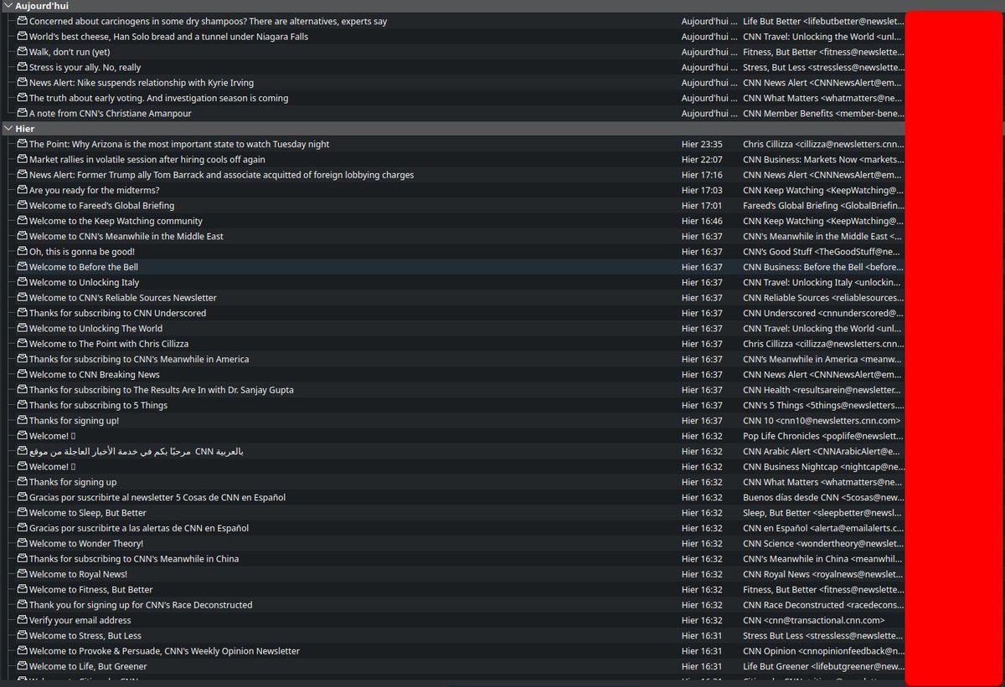Select envelope icon beside Verify your email address
This screenshot has width=1005, height=687.
pos(23,620)
